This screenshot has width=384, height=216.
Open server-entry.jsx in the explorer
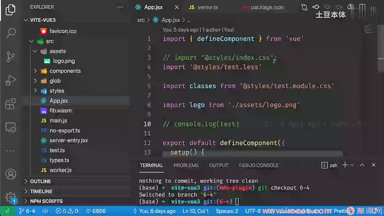tap(69, 140)
